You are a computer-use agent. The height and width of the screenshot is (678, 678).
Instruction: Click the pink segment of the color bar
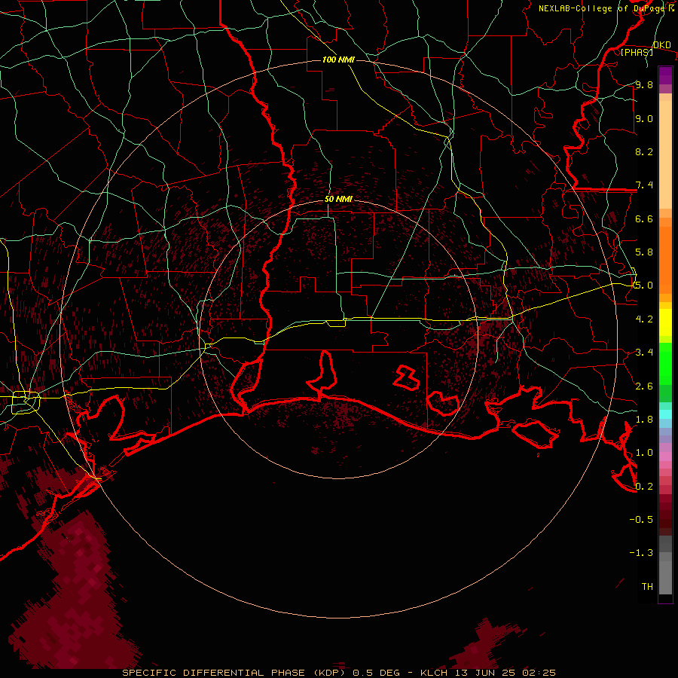pyautogui.click(x=665, y=457)
